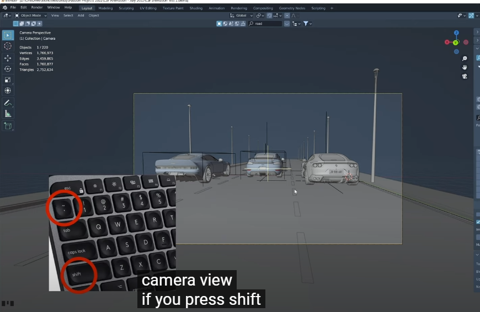The image size is (480, 312).
Task: Toggle the show gizmo button
Action: (471, 15)
